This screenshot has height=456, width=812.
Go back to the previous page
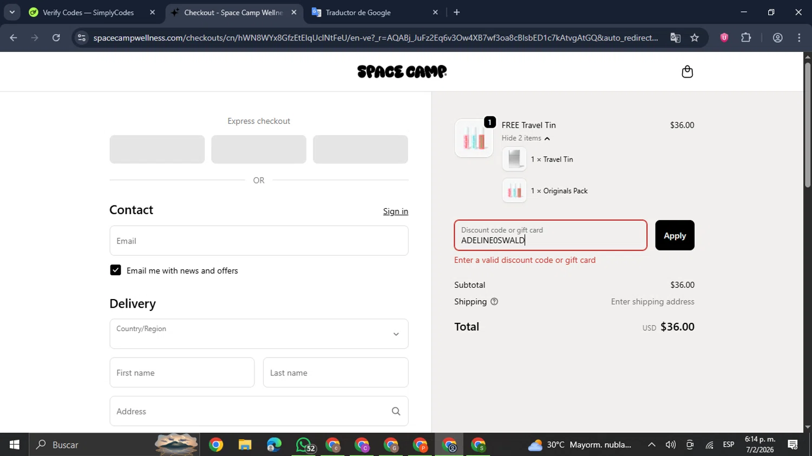coord(14,37)
